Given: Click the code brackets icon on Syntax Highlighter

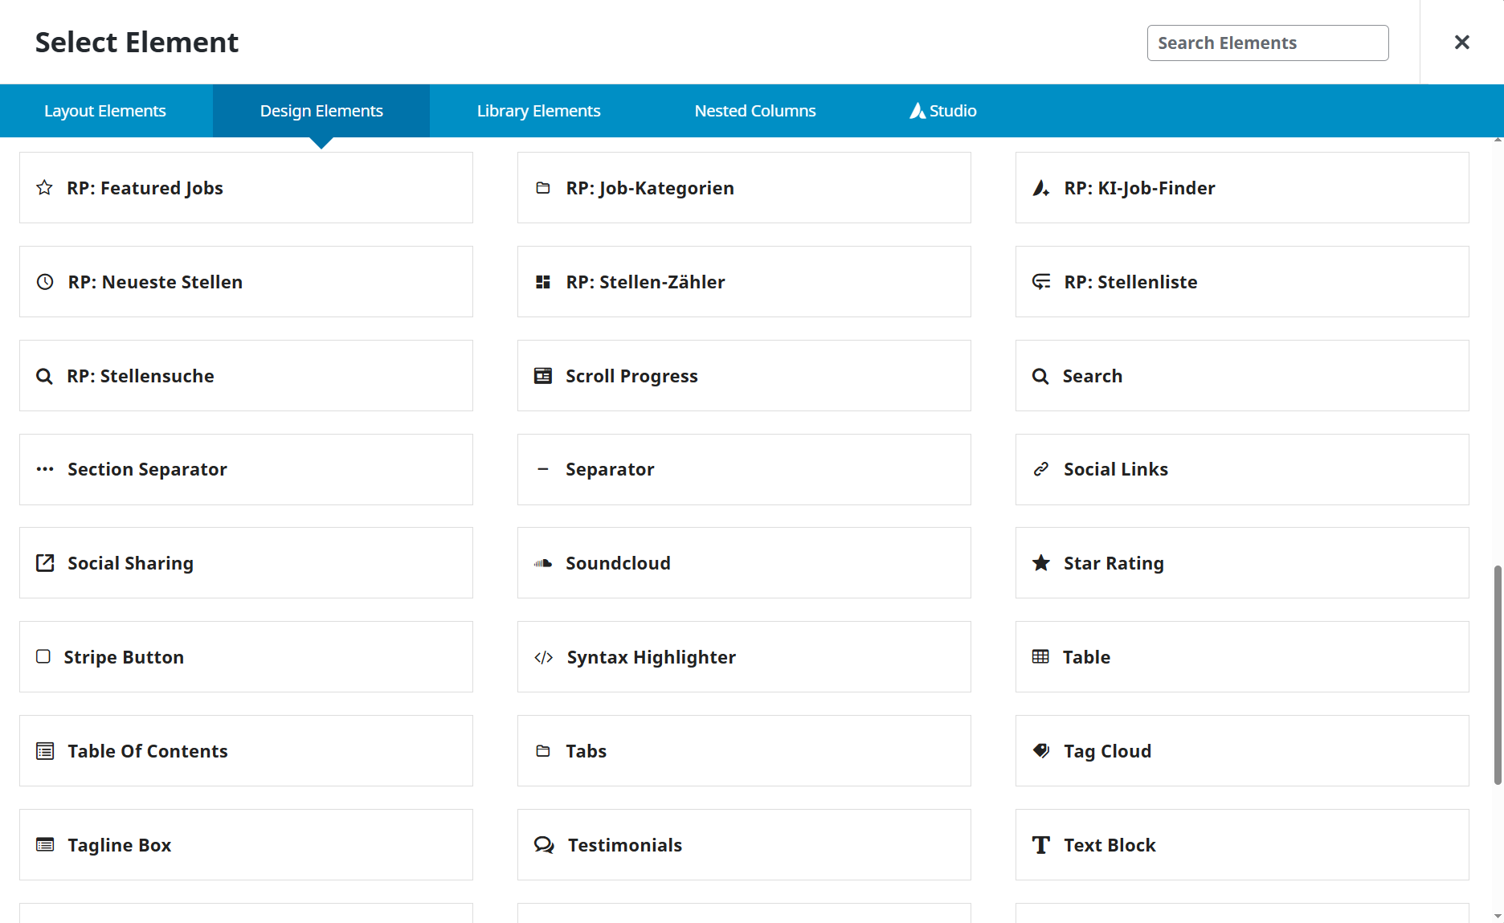Looking at the screenshot, I should [x=544, y=656].
